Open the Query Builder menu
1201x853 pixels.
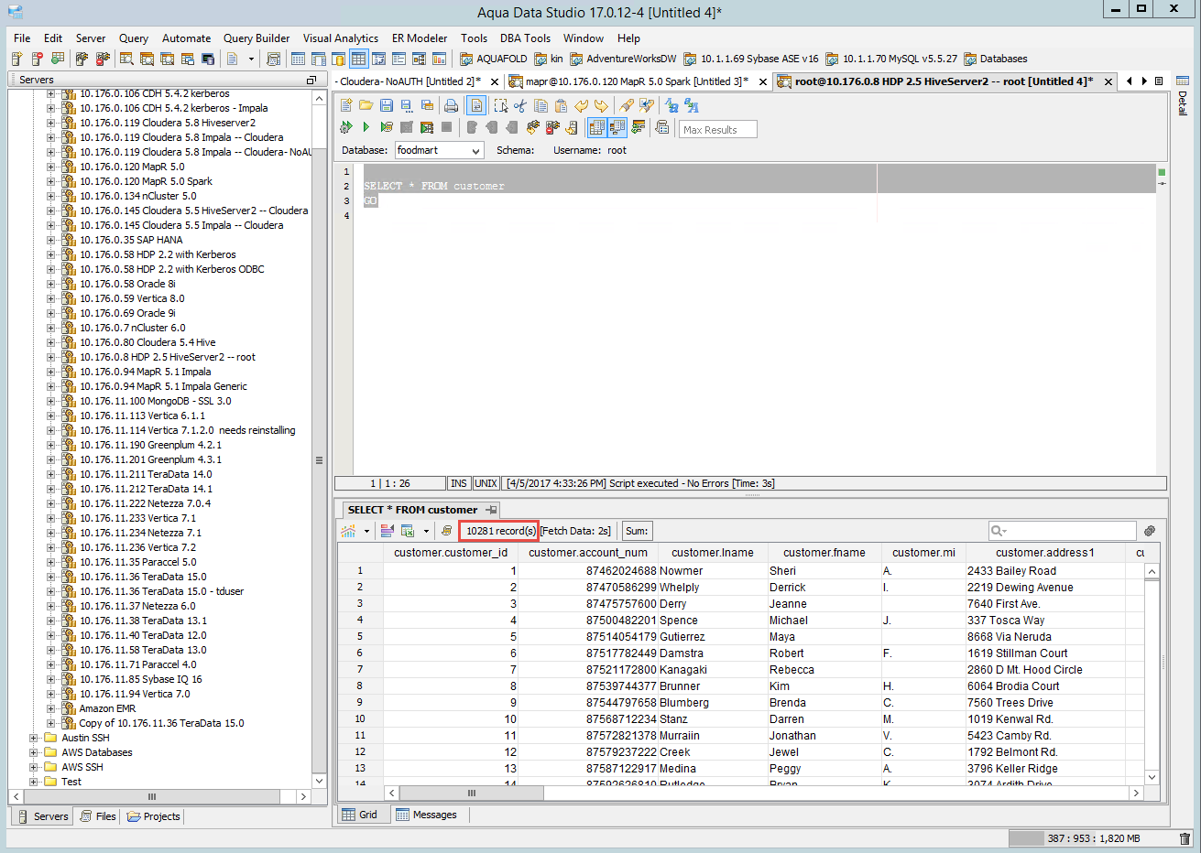[x=256, y=38]
